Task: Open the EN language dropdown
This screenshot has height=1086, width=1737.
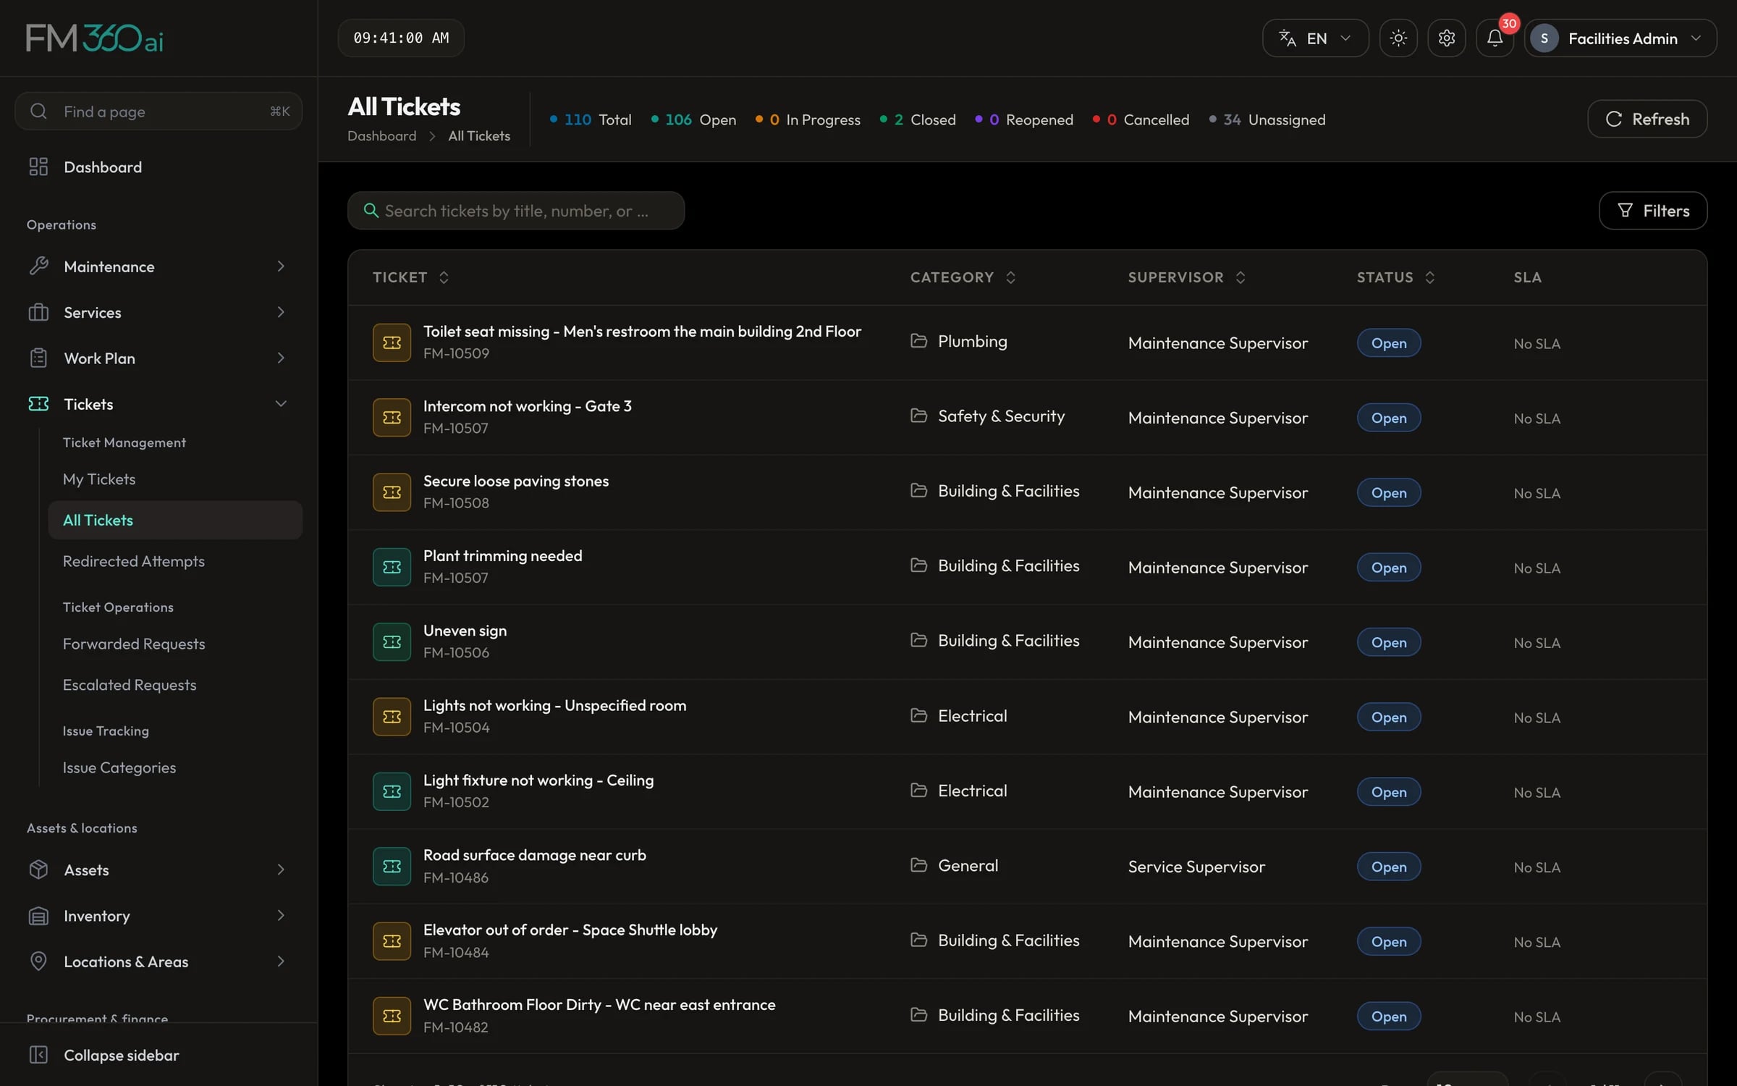Action: click(1315, 38)
